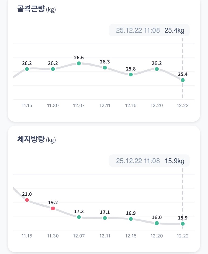Tap the 26.3 data point on 골격근량 chart

coord(105,68)
